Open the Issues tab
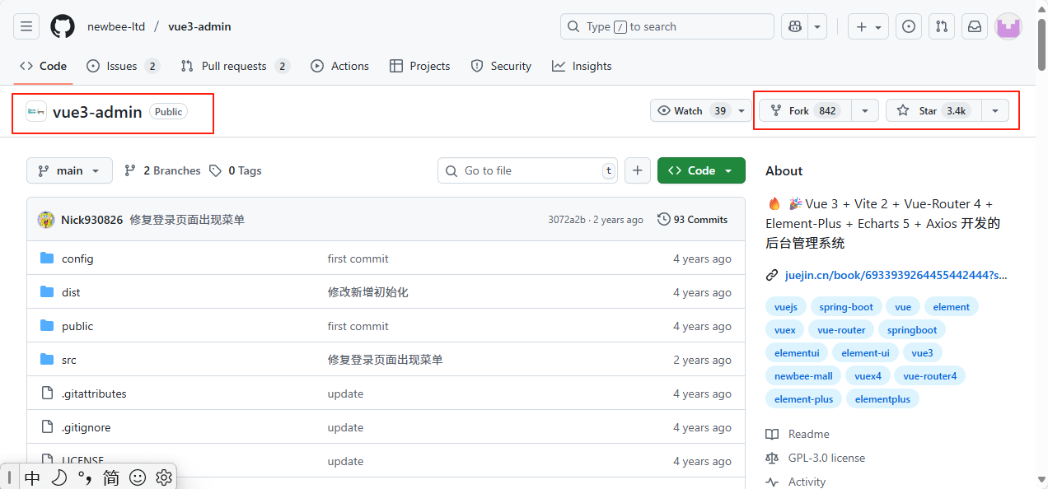Viewport: 1048px width, 489px height. (123, 66)
